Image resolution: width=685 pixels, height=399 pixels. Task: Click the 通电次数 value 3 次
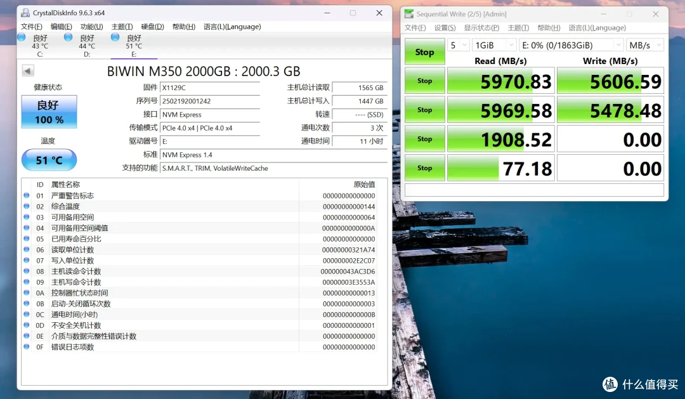[x=360, y=128]
